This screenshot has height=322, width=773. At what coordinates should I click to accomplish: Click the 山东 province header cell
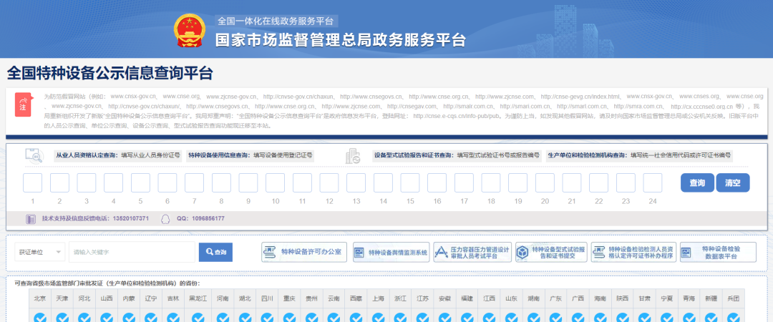coord(511,298)
